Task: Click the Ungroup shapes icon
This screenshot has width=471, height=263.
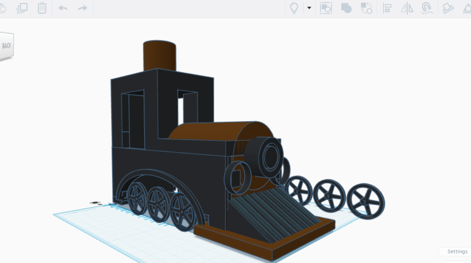Action: pos(366,8)
